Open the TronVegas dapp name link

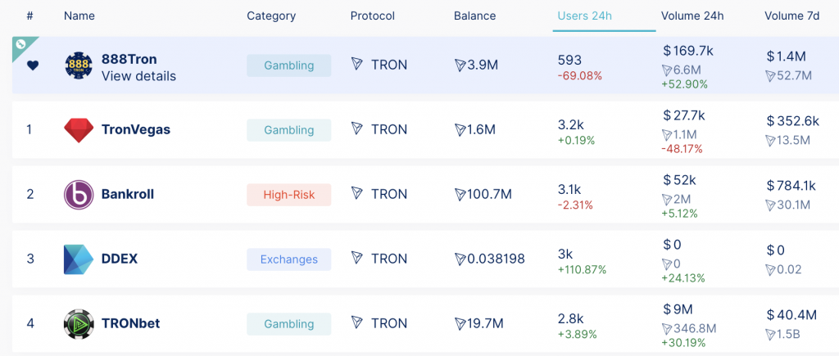click(x=135, y=129)
